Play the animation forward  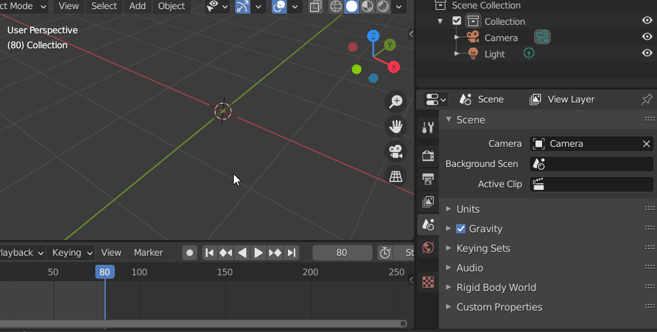[x=259, y=253]
